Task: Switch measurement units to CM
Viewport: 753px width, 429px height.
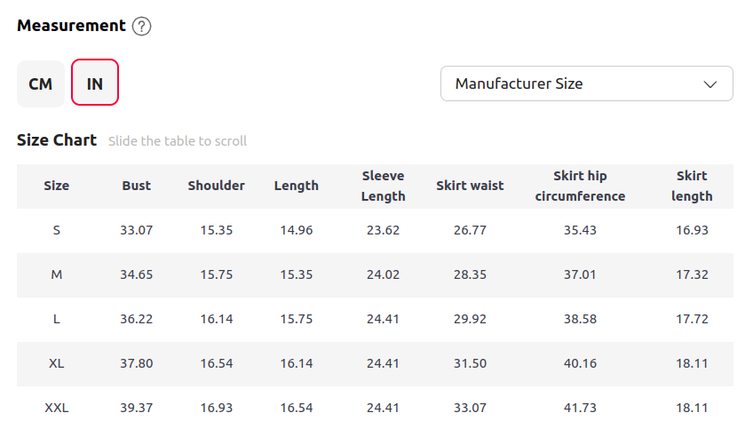Action: pos(41,84)
